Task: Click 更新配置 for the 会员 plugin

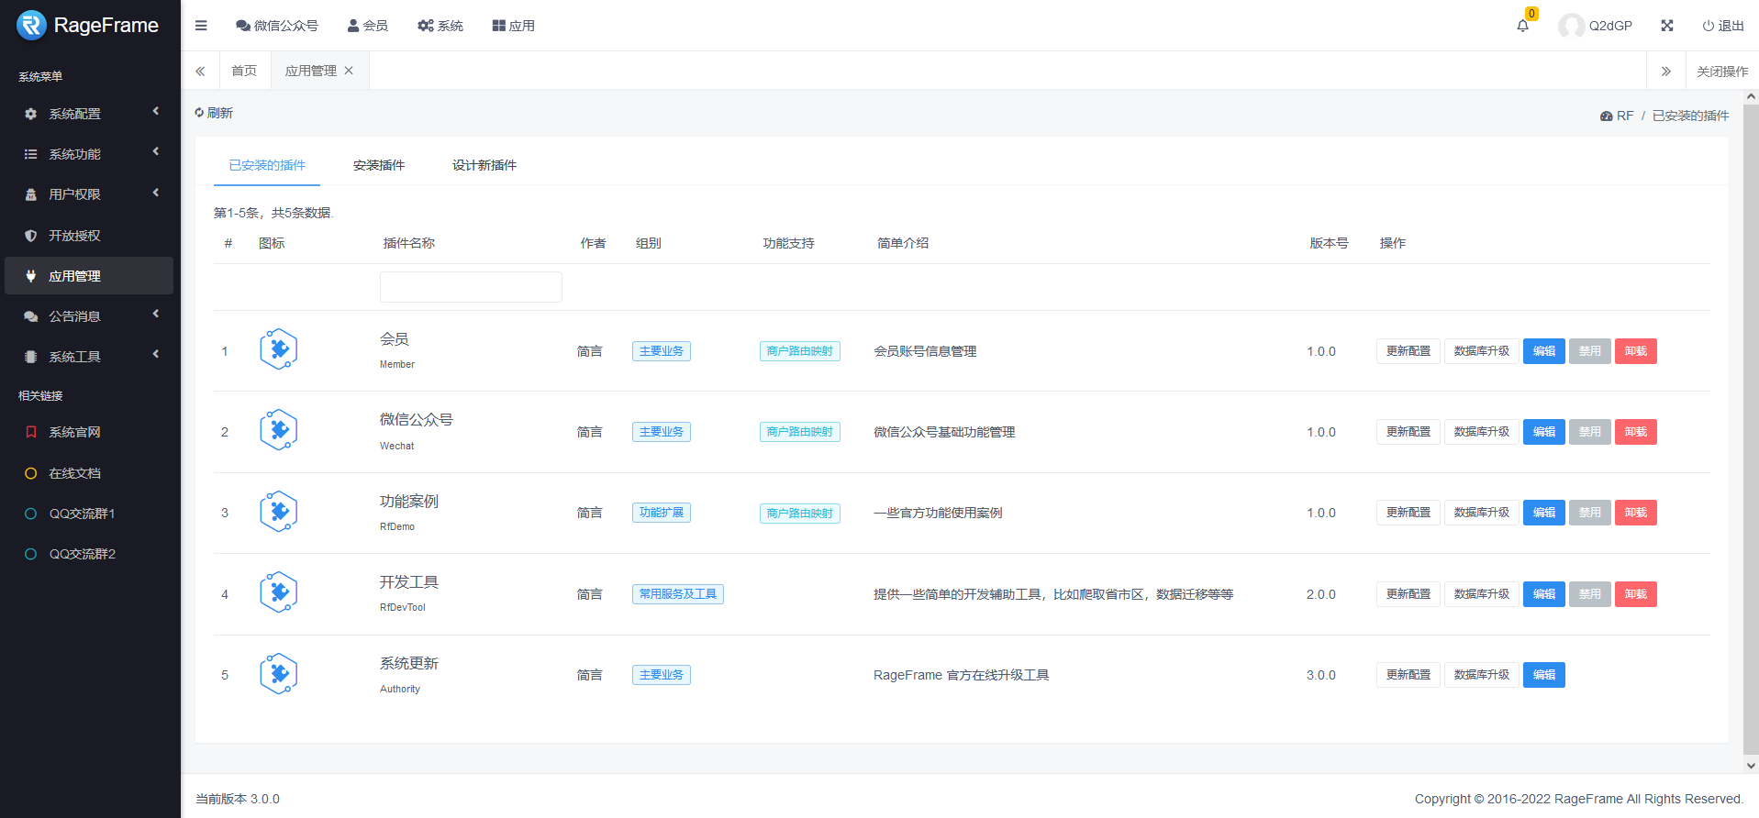Action: [1408, 351]
